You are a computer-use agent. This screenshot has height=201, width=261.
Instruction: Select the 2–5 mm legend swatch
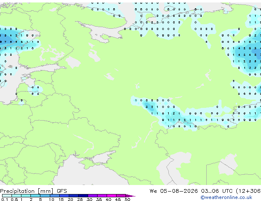click(x=35, y=196)
